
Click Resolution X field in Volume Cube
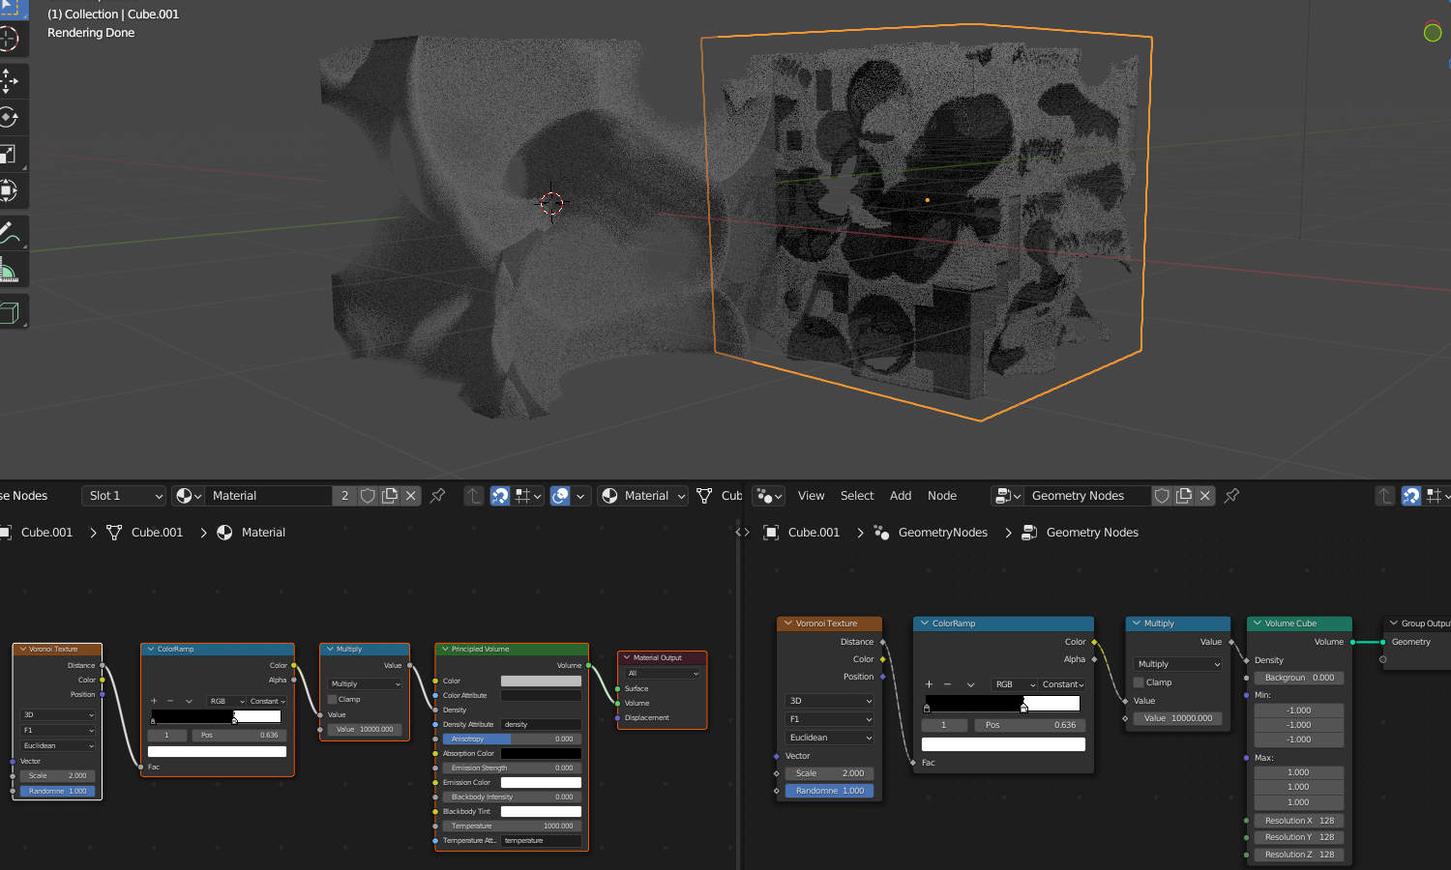[x=1299, y=821]
